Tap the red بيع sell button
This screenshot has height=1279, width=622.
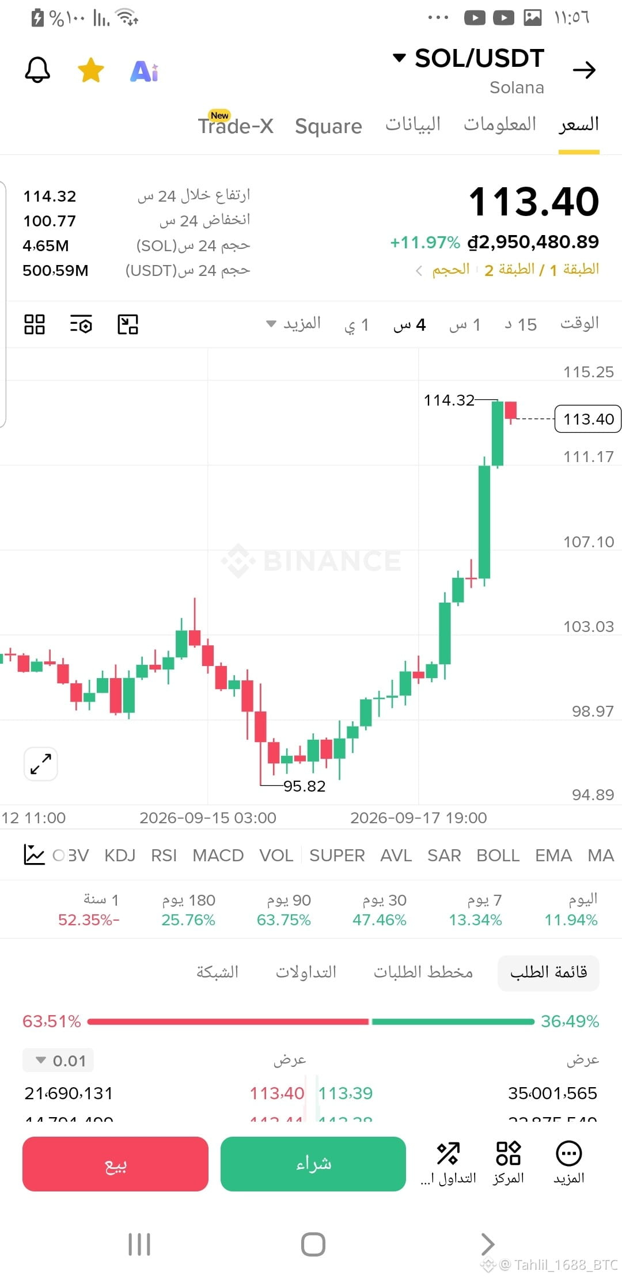115,1164
